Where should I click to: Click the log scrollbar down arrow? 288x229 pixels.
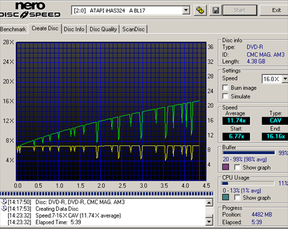(209, 222)
